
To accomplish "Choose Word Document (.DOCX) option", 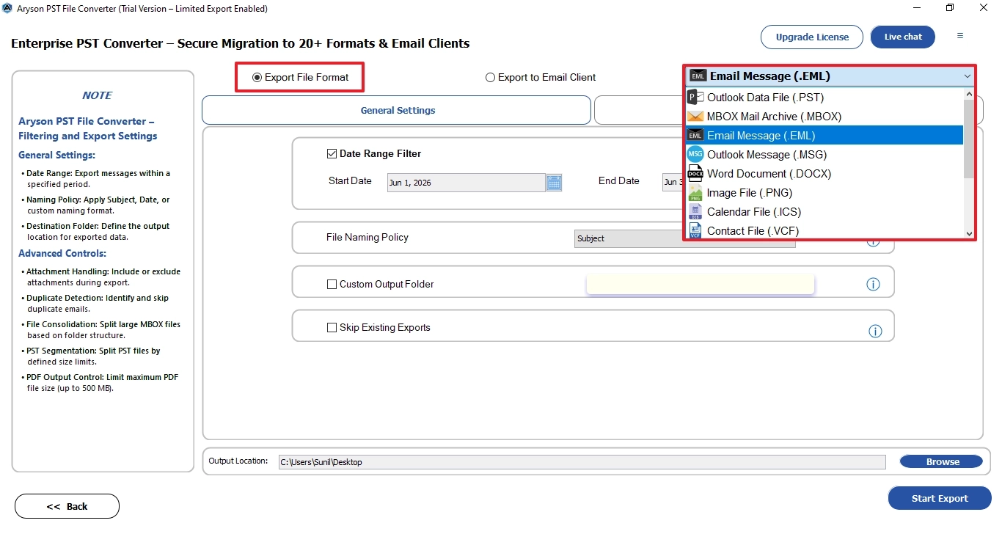I will (824, 173).
